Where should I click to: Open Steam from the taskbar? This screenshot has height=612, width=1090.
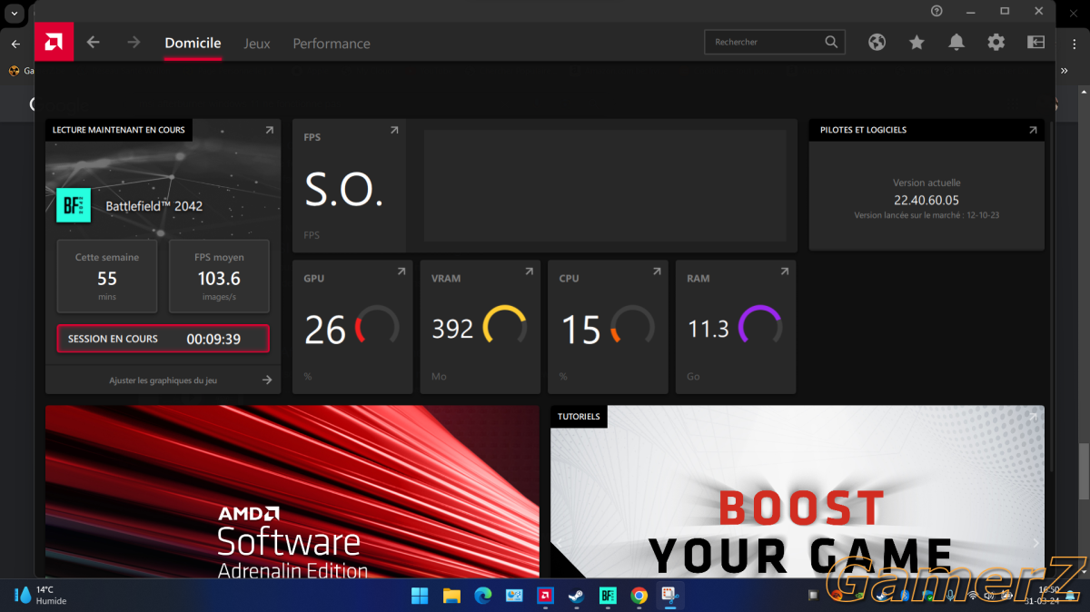576,596
